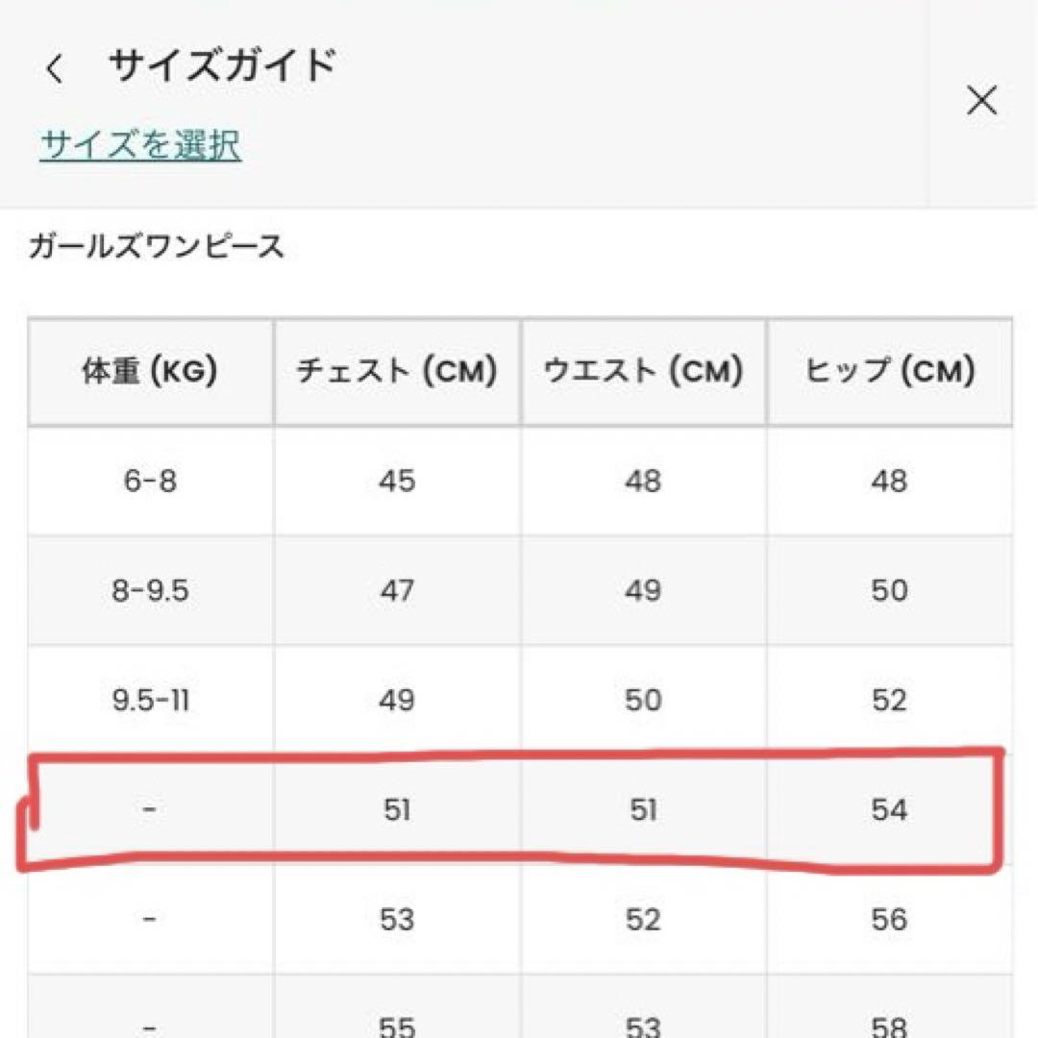Click the 体重 (KG) column header
The width and height of the screenshot is (1038, 1038).
tap(150, 371)
